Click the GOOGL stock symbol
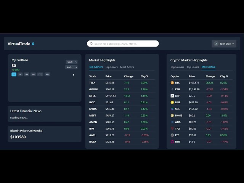 tap(94, 89)
